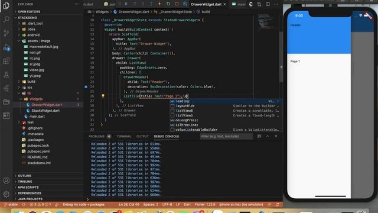Open the Flutter widget inspector icon
378x213 pixels.
(185, 4)
